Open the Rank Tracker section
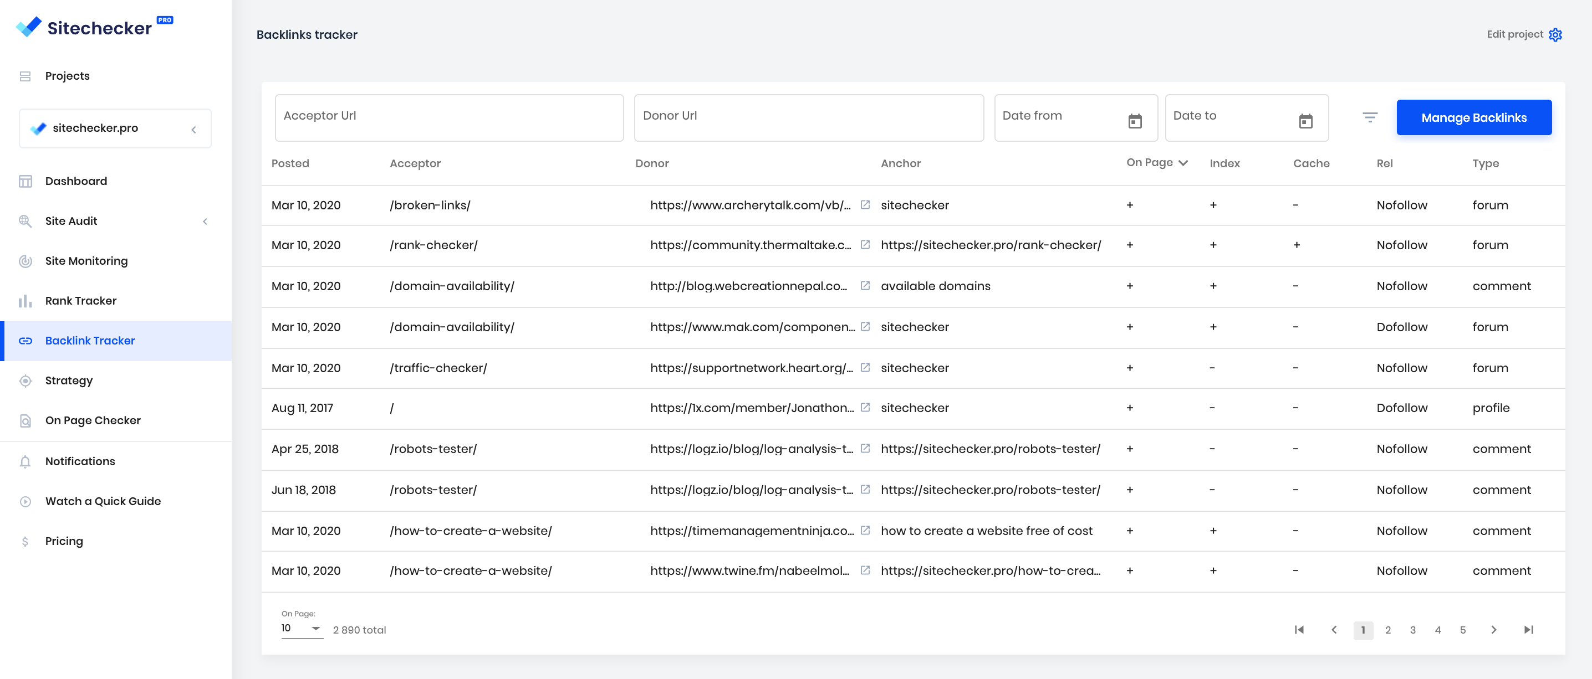The width and height of the screenshot is (1592, 679). tap(80, 301)
